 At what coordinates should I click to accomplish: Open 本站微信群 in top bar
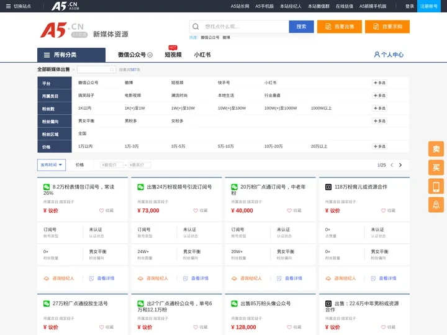click(318, 6)
